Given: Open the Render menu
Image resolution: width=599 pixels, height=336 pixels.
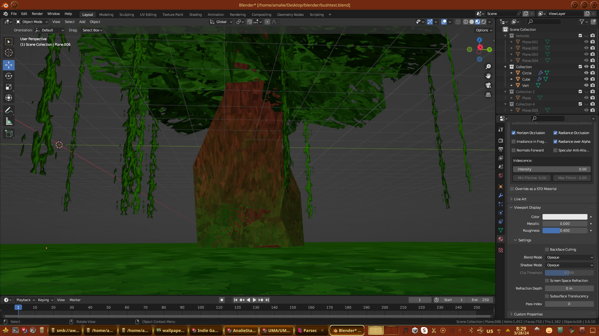Looking at the screenshot, I should pyautogui.click(x=37, y=14).
